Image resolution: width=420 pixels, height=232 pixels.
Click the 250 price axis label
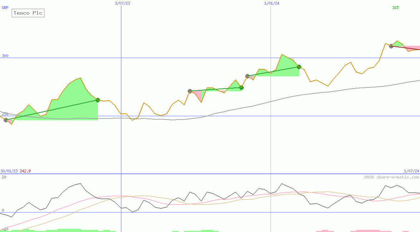(x=5, y=114)
